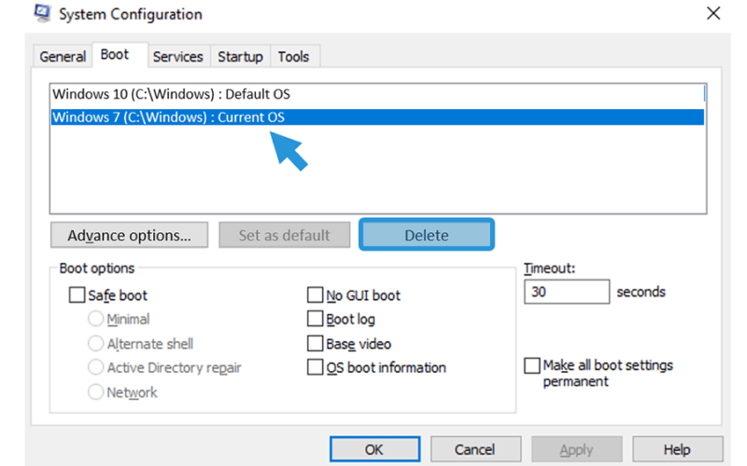Check Make all boot settings permanent
Viewport: 747px width, 466px height.
(x=531, y=365)
